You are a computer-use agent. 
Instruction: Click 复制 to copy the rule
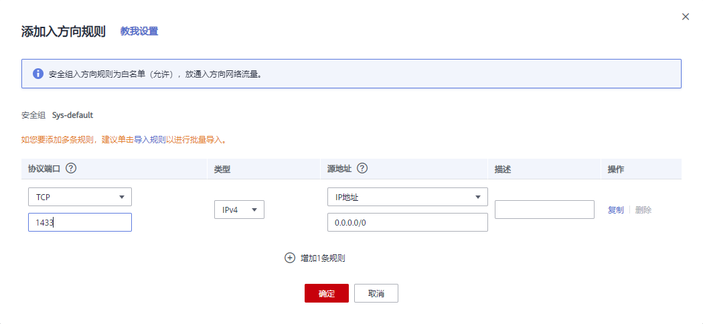pyautogui.click(x=615, y=210)
